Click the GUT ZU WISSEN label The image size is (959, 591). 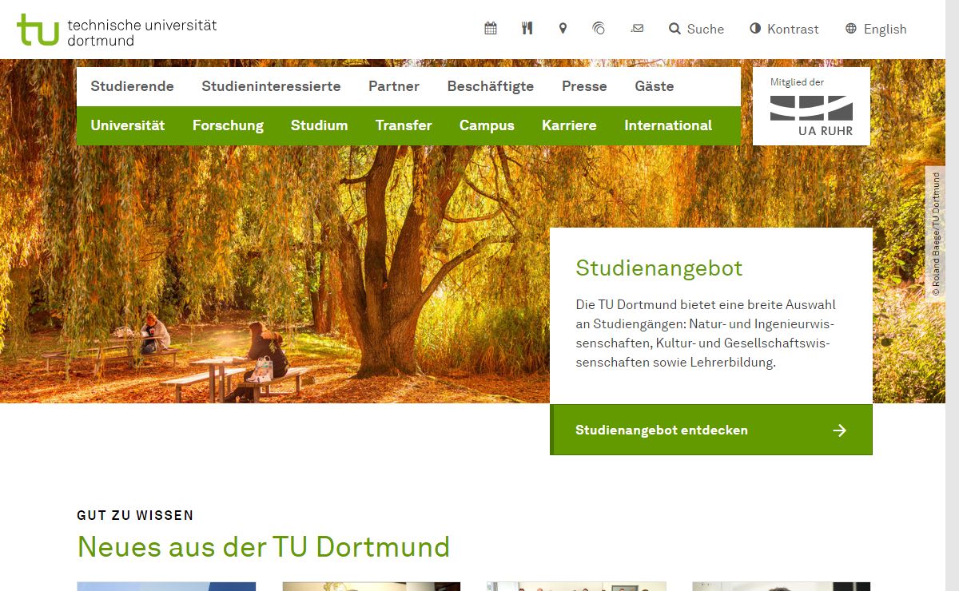click(x=135, y=515)
